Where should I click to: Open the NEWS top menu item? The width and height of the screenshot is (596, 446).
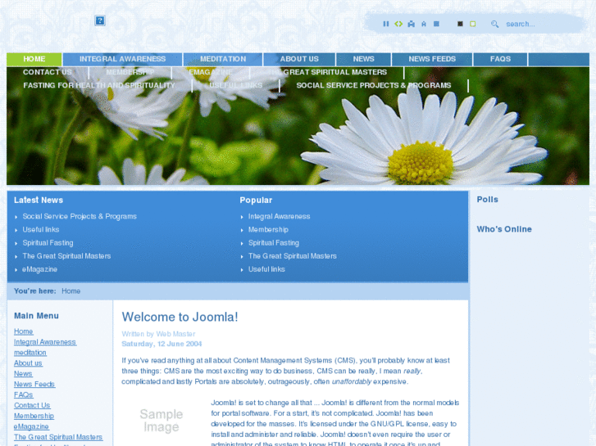pyautogui.click(x=363, y=59)
